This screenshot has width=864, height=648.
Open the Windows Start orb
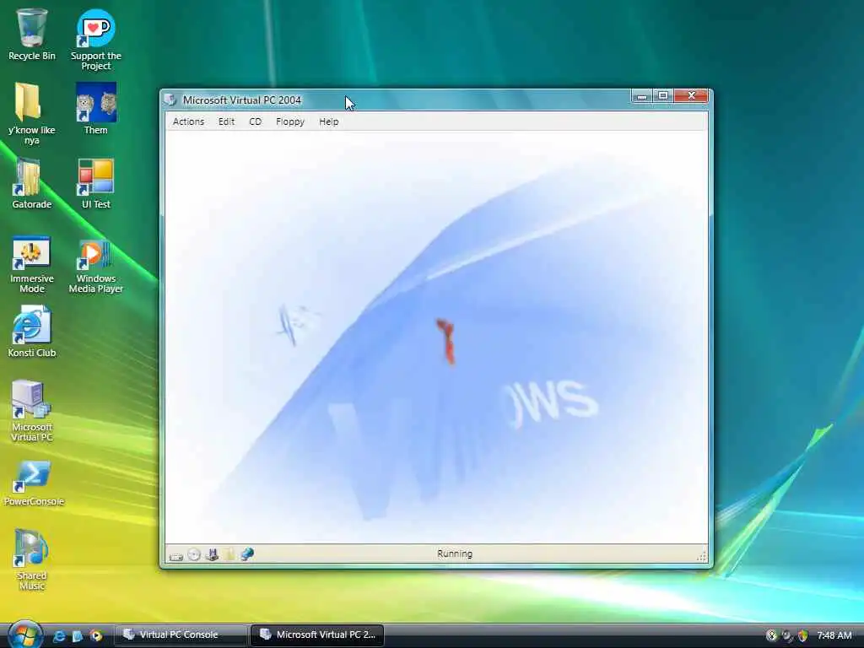point(24,634)
